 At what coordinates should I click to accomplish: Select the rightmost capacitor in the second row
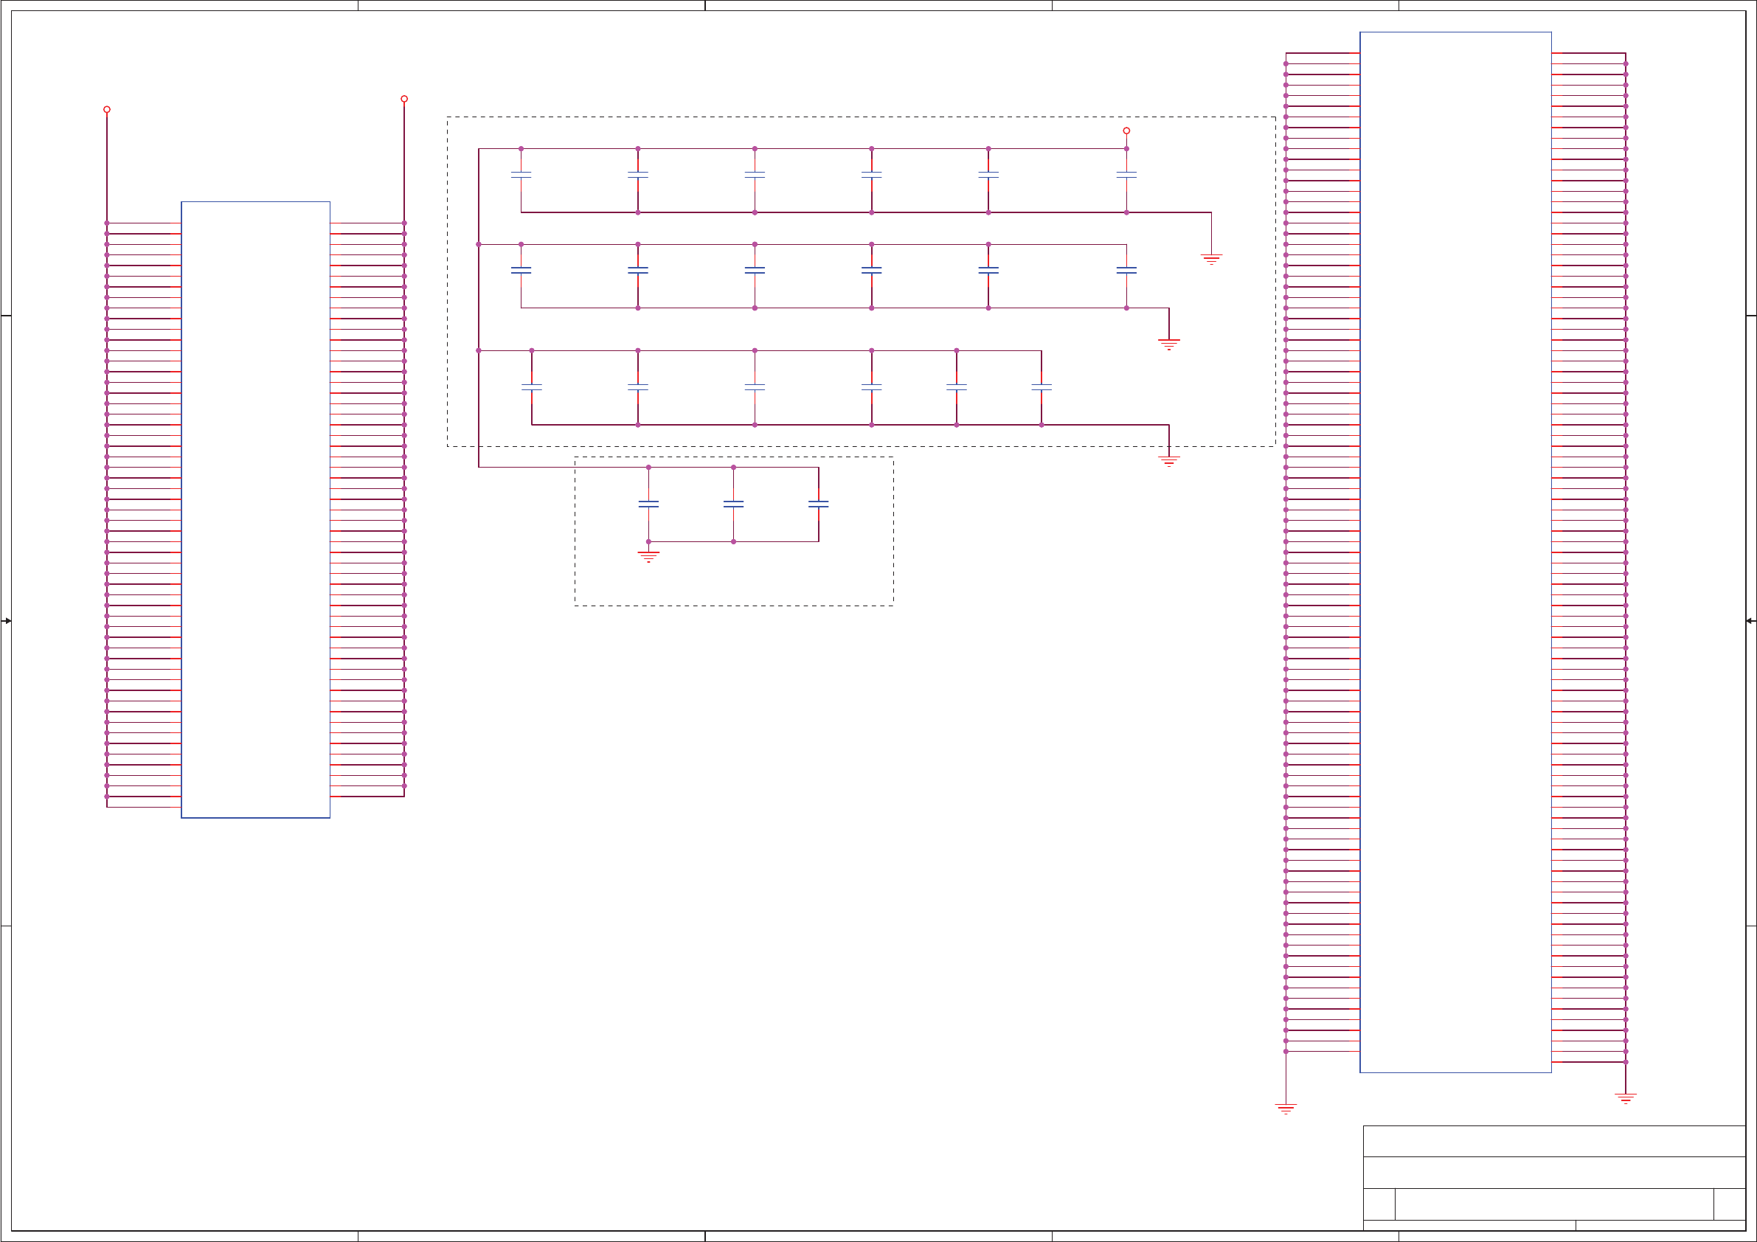pos(1126,271)
